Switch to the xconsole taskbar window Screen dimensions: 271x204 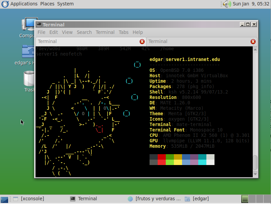point(29,199)
